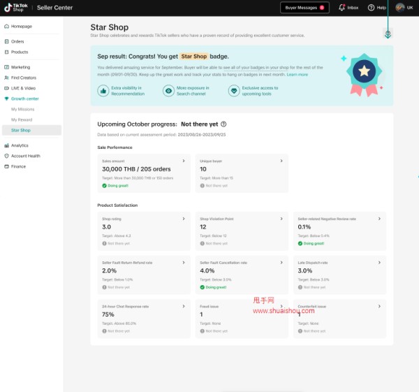Expand Seller Fault Cancellation rate chevron
The image size is (419, 392).
tap(281, 262)
